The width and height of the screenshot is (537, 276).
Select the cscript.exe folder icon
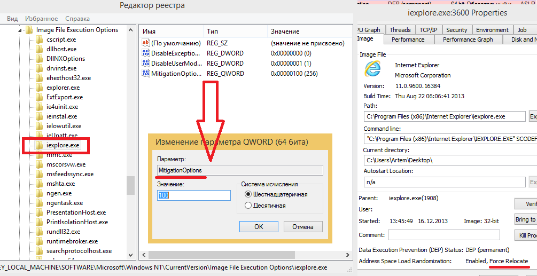pos(40,40)
